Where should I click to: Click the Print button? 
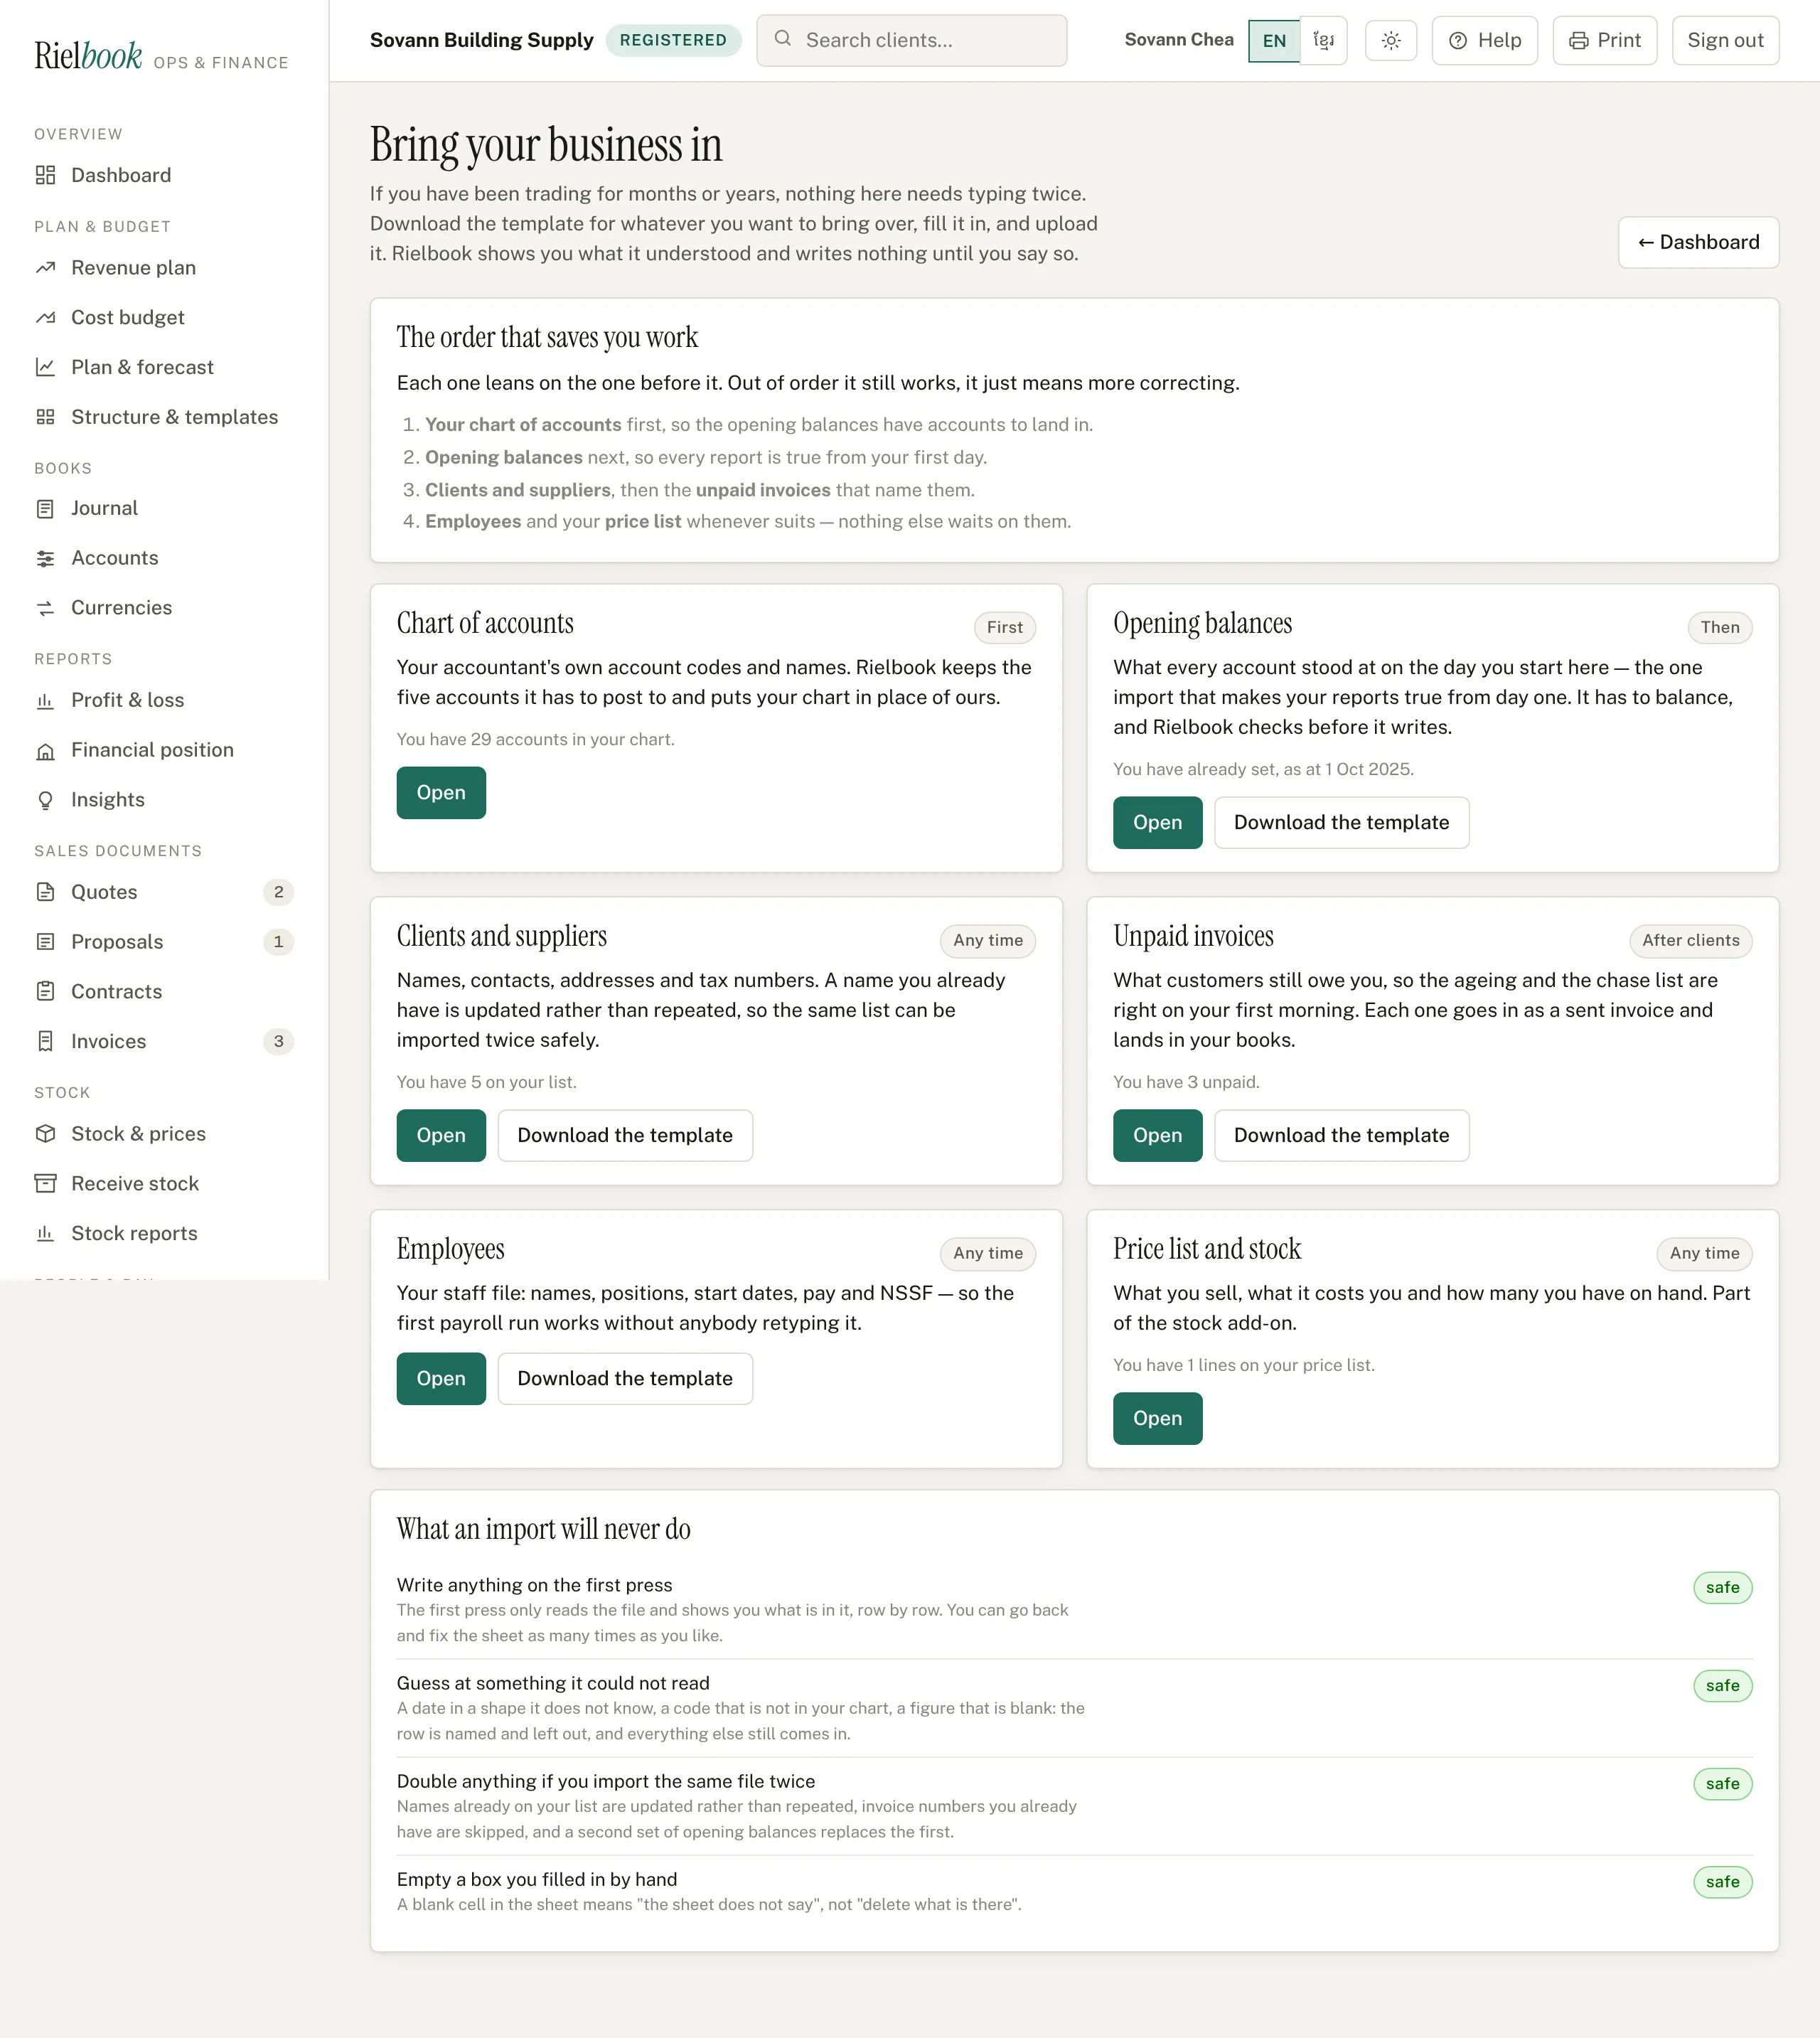(1605, 41)
